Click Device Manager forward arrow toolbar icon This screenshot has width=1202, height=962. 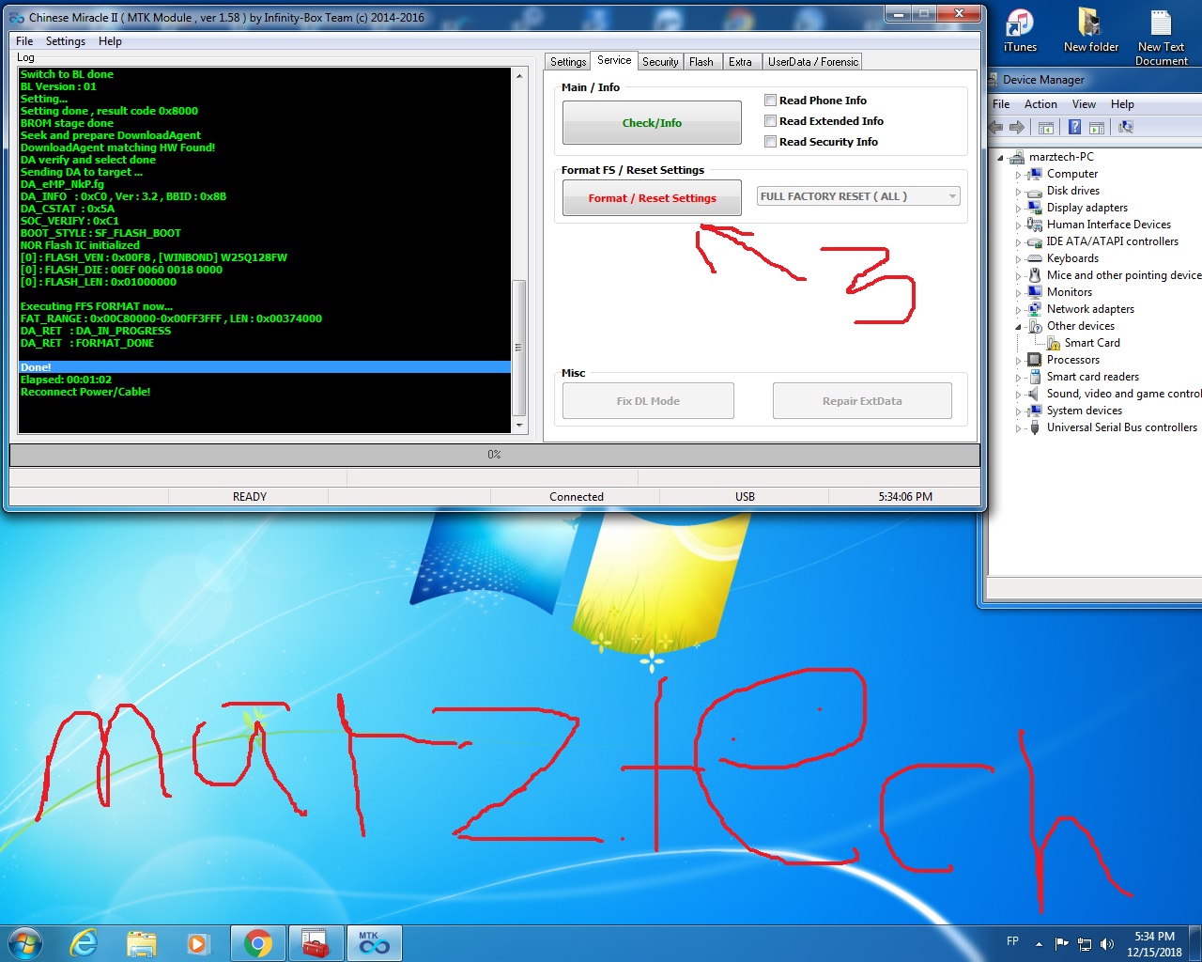1016,127
